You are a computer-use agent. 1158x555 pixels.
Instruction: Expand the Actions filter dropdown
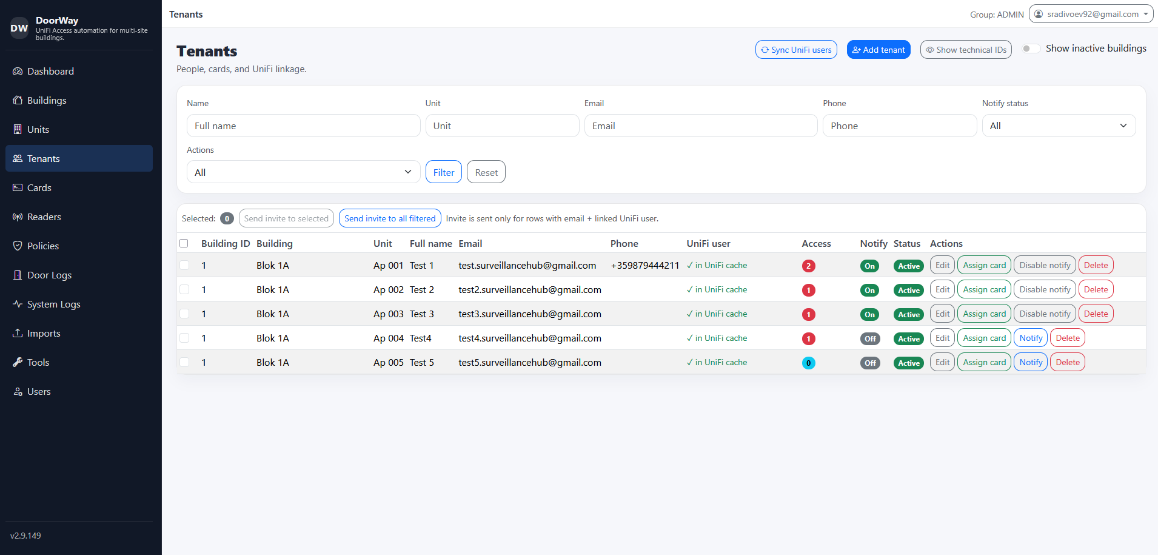pos(303,172)
